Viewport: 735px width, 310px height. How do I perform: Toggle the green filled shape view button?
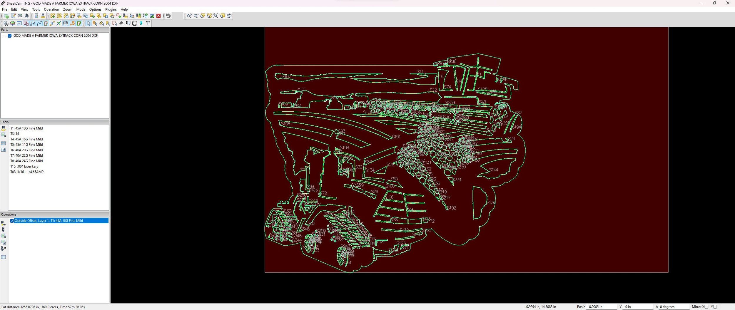pyautogui.click(x=79, y=23)
